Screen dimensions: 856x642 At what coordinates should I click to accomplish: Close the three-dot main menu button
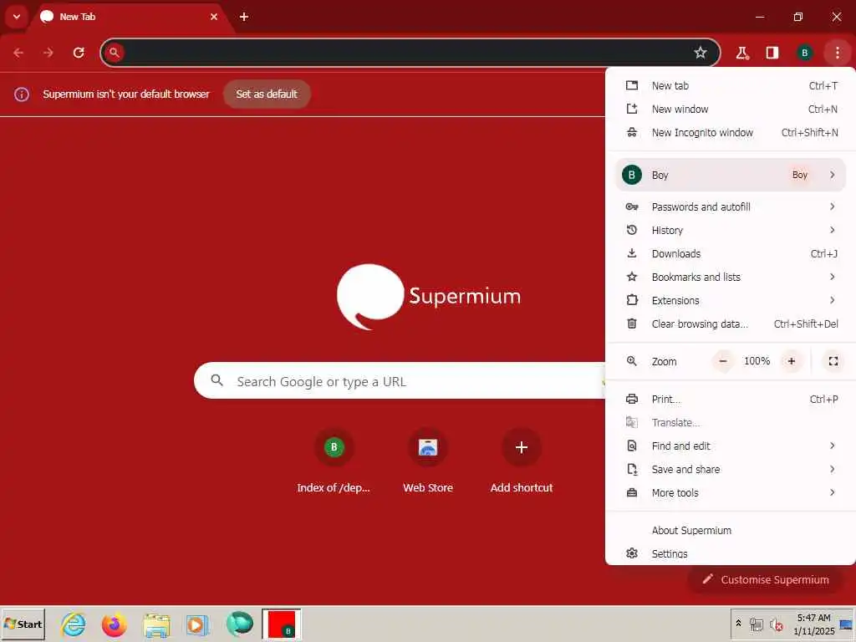tap(838, 53)
